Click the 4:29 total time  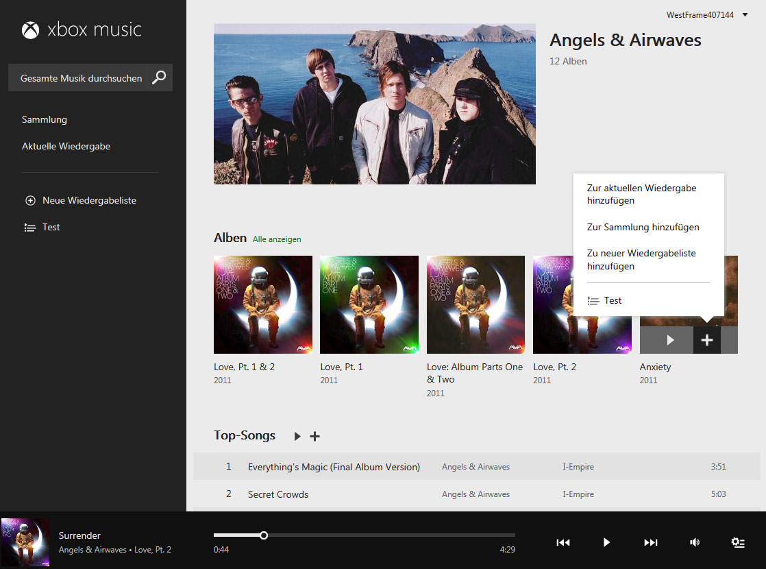(507, 550)
